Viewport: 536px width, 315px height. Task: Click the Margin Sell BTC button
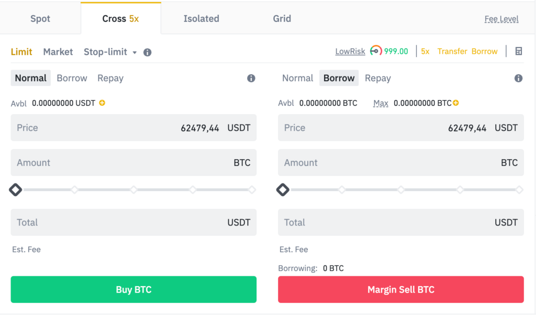coord(400,289)
